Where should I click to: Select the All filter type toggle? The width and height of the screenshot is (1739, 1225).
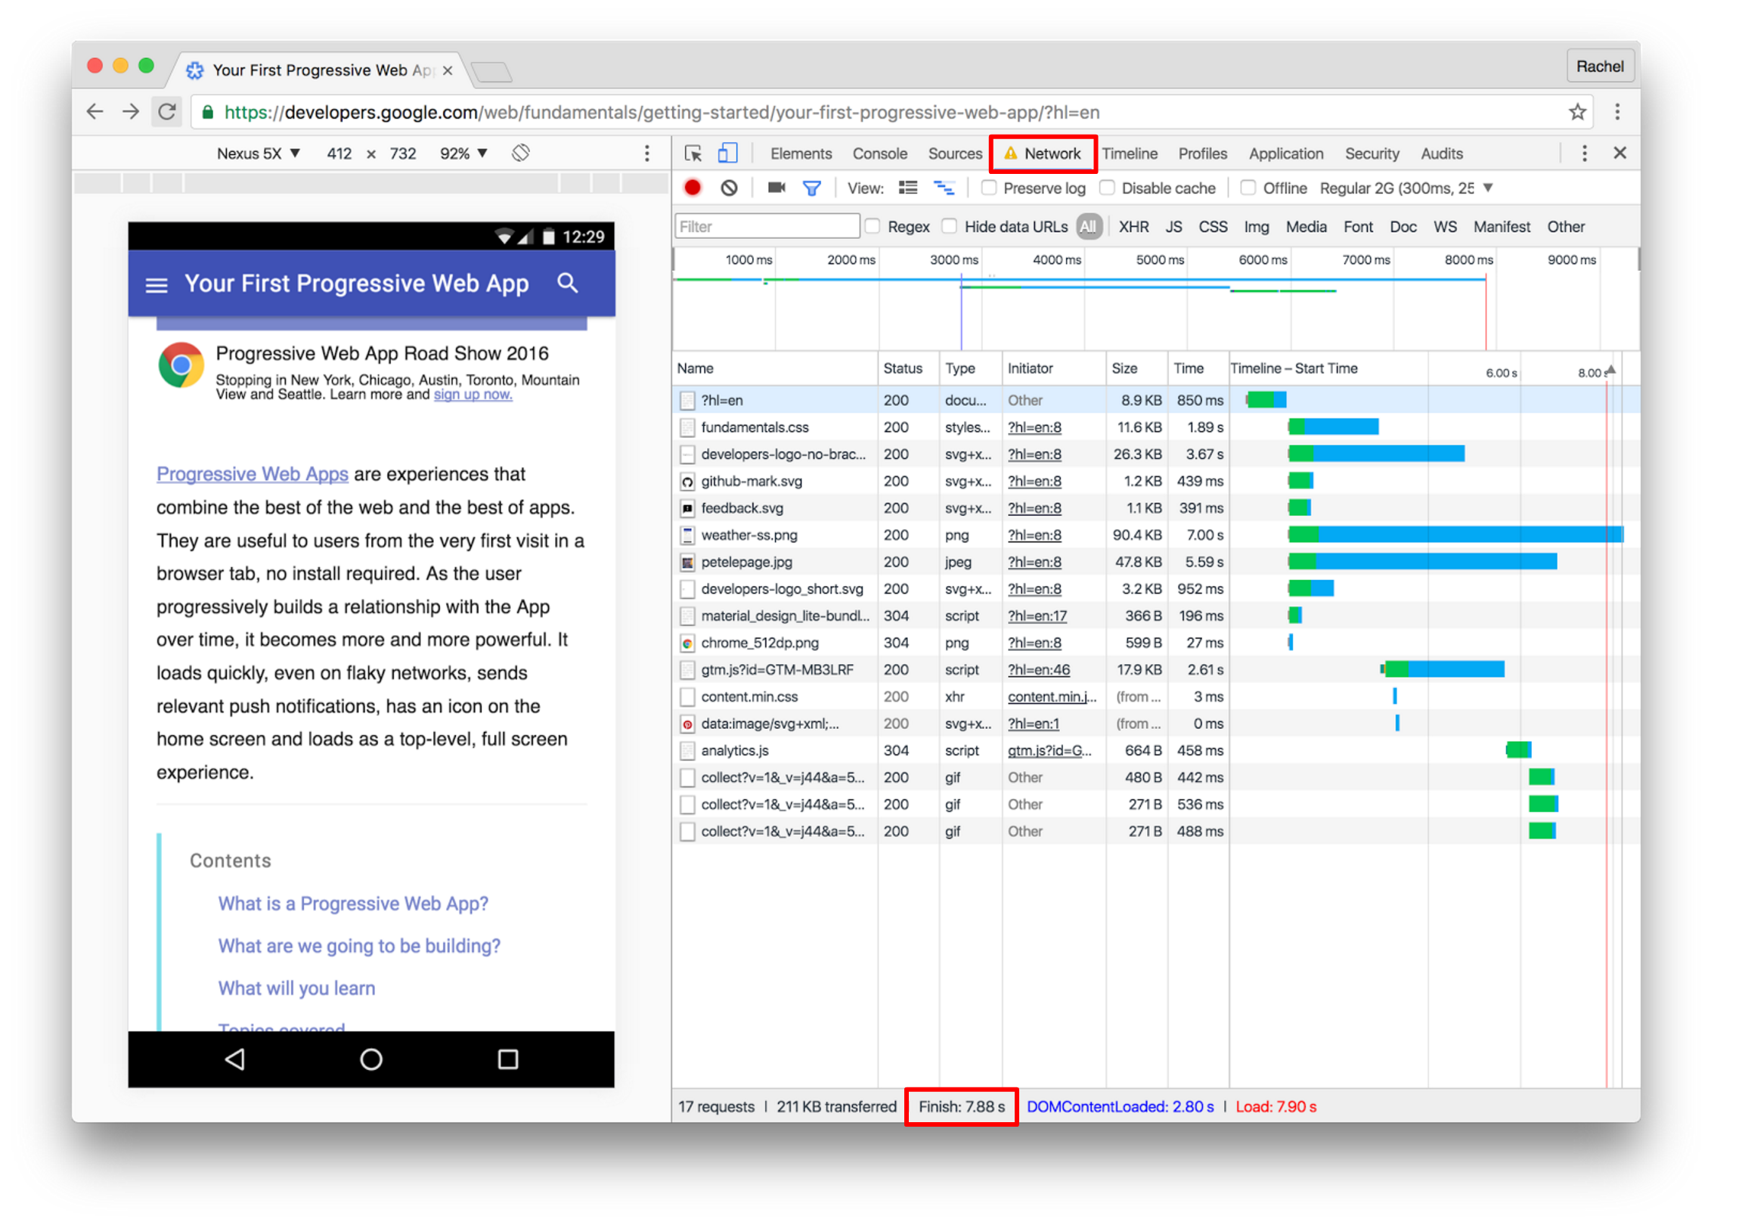click(1089, 227)
